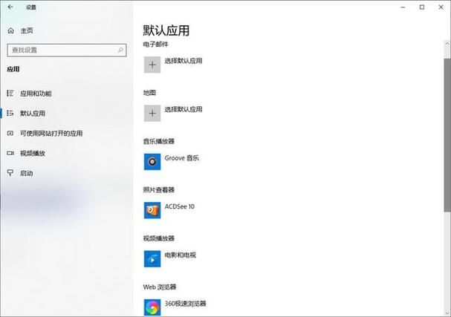Image resolution: width=451 pixels, height=317 pixels.
Task: Open 可使用网站打开的应用 sidebar item
Action: click(x=51, y=134)
